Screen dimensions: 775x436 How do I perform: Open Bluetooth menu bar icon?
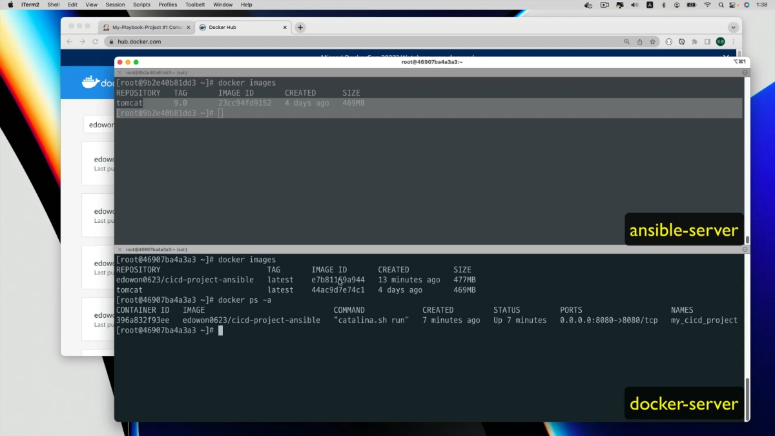pyautogui.click(x=663, y=5)
